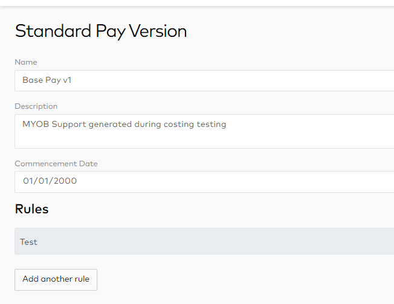
Task: Click the Name field label
Action: 26,62
